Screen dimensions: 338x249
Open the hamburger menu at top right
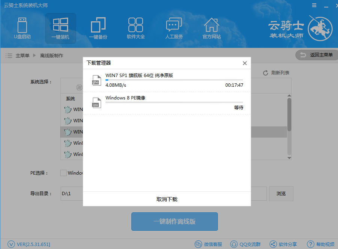pos(314,5)
